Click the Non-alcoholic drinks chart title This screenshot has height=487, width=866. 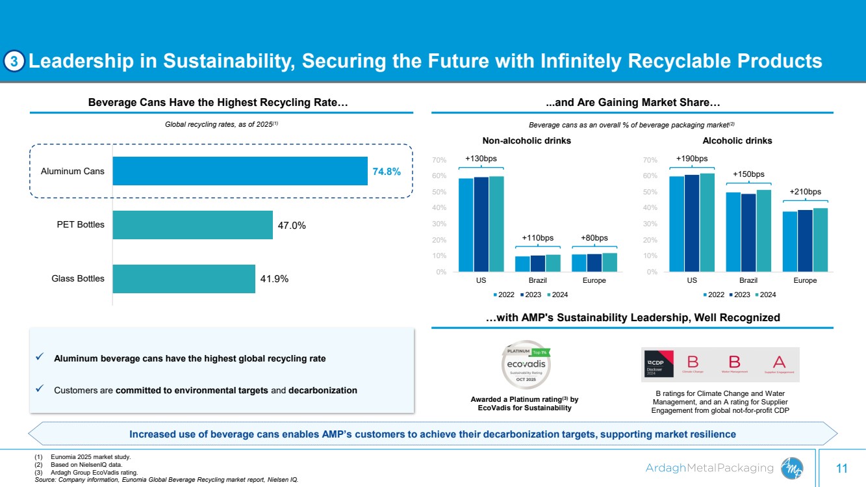pyautogui.click(x=526, y=140)
